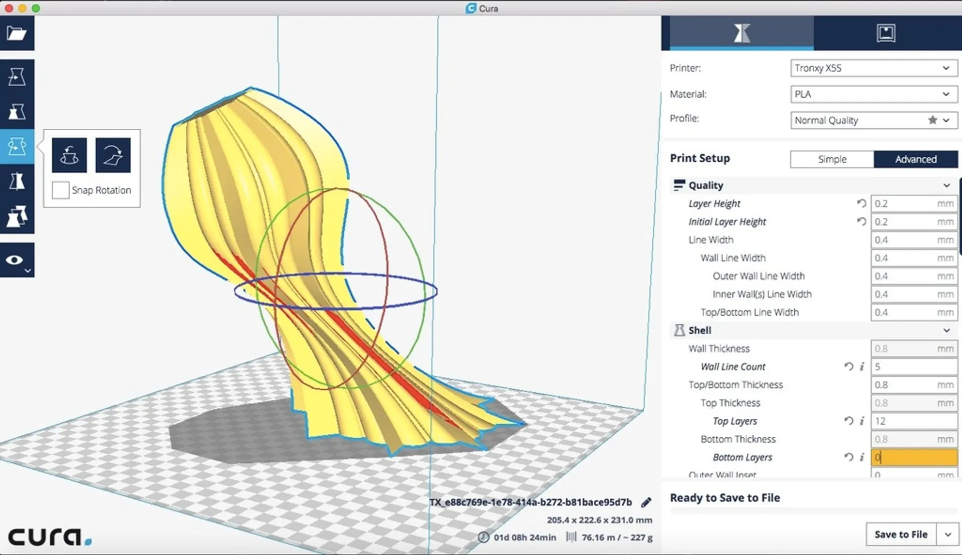The image size is (962, 555).
Task: Click the print time clock icon
Action: [x=484, y=537]
